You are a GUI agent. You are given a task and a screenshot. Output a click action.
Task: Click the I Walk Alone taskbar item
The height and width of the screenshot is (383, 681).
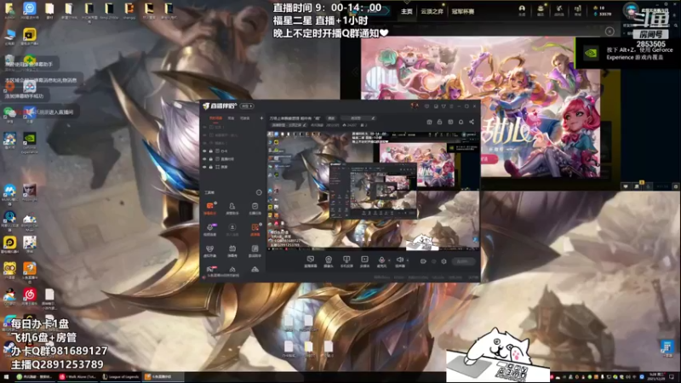coord(78,377)
